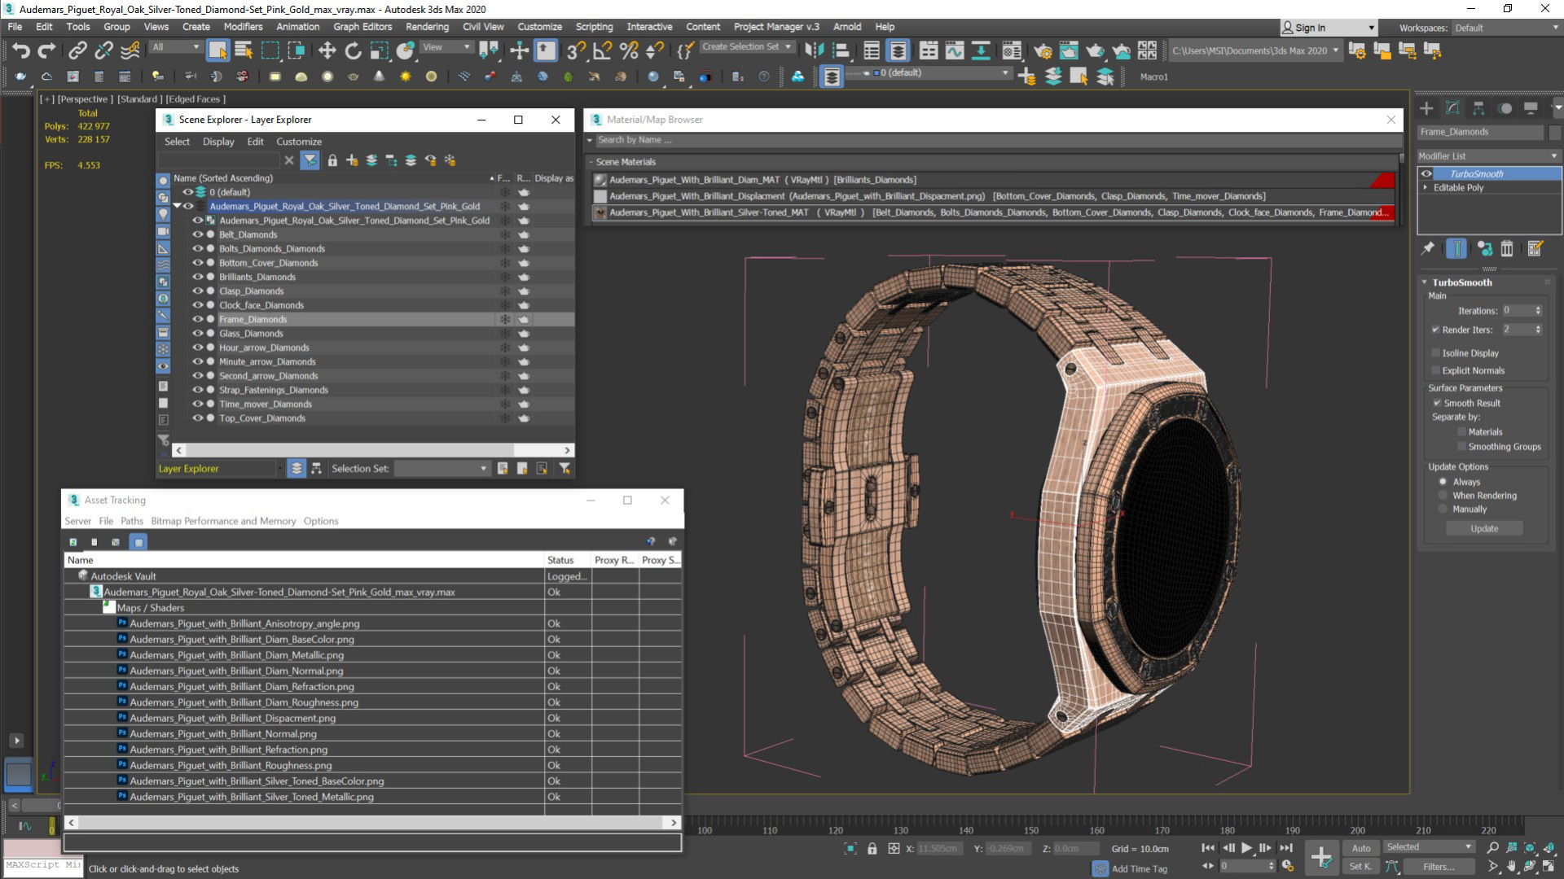1564x879 pixels.
Task: Open the layer 0 (default) dropdown
Action: click(x=929, y=73)
